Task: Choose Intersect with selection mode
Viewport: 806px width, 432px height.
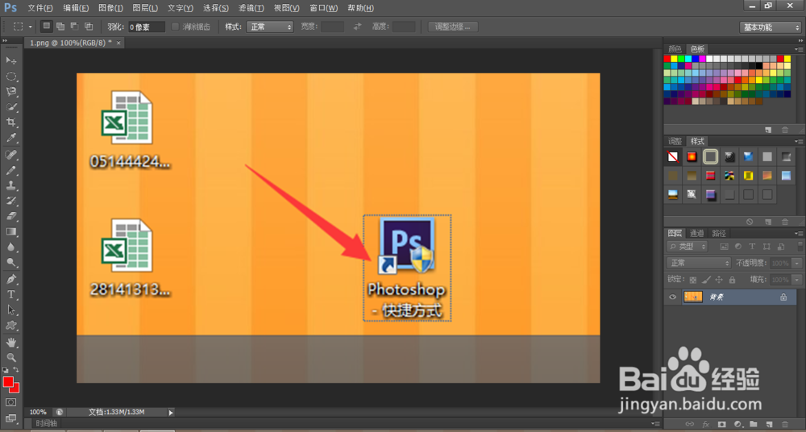Action: [89, 27]
